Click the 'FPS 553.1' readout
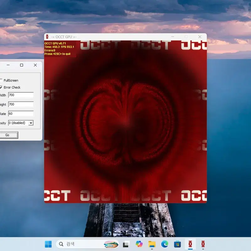Viewport: 251px width, 251px height. click(67, 47)
